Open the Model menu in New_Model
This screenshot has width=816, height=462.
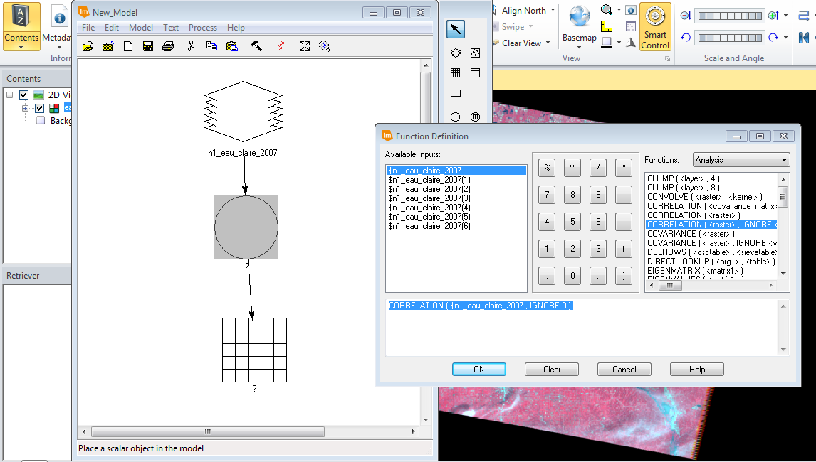coord(141,28)
